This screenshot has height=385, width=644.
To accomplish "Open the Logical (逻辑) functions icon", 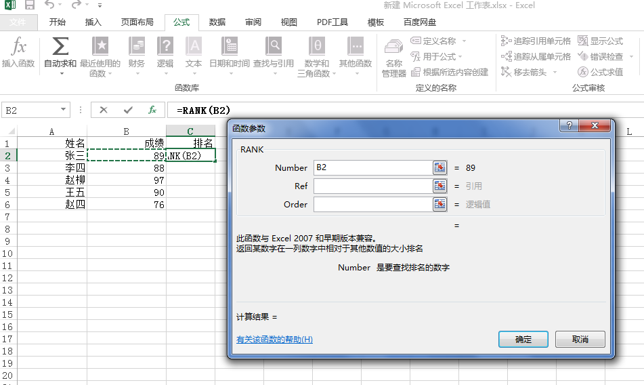I will (165, 46).
